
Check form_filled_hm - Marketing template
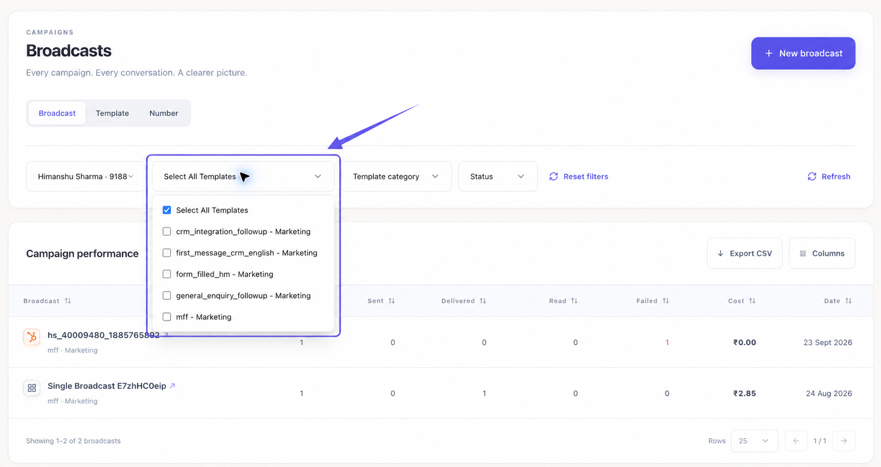[167, 274]
